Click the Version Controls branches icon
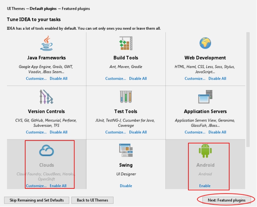This screenshot has height=207, width=257. click(47, 97)
